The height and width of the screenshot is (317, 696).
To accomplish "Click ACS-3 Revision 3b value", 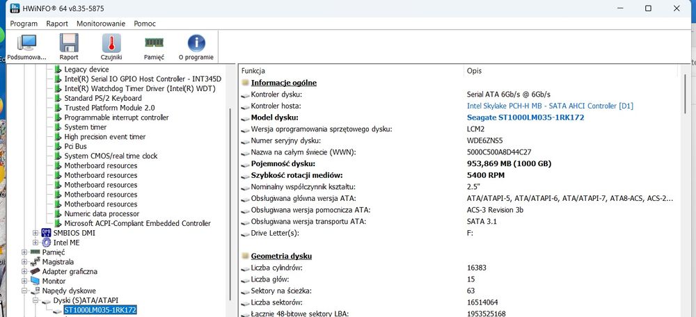I will (x=495, y=210).
